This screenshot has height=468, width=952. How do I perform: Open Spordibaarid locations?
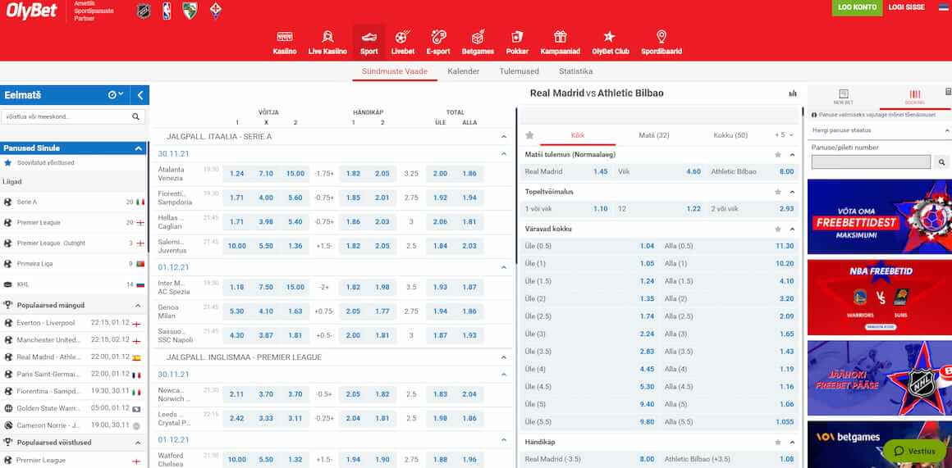pyautogui.click(x=661, y=43)
